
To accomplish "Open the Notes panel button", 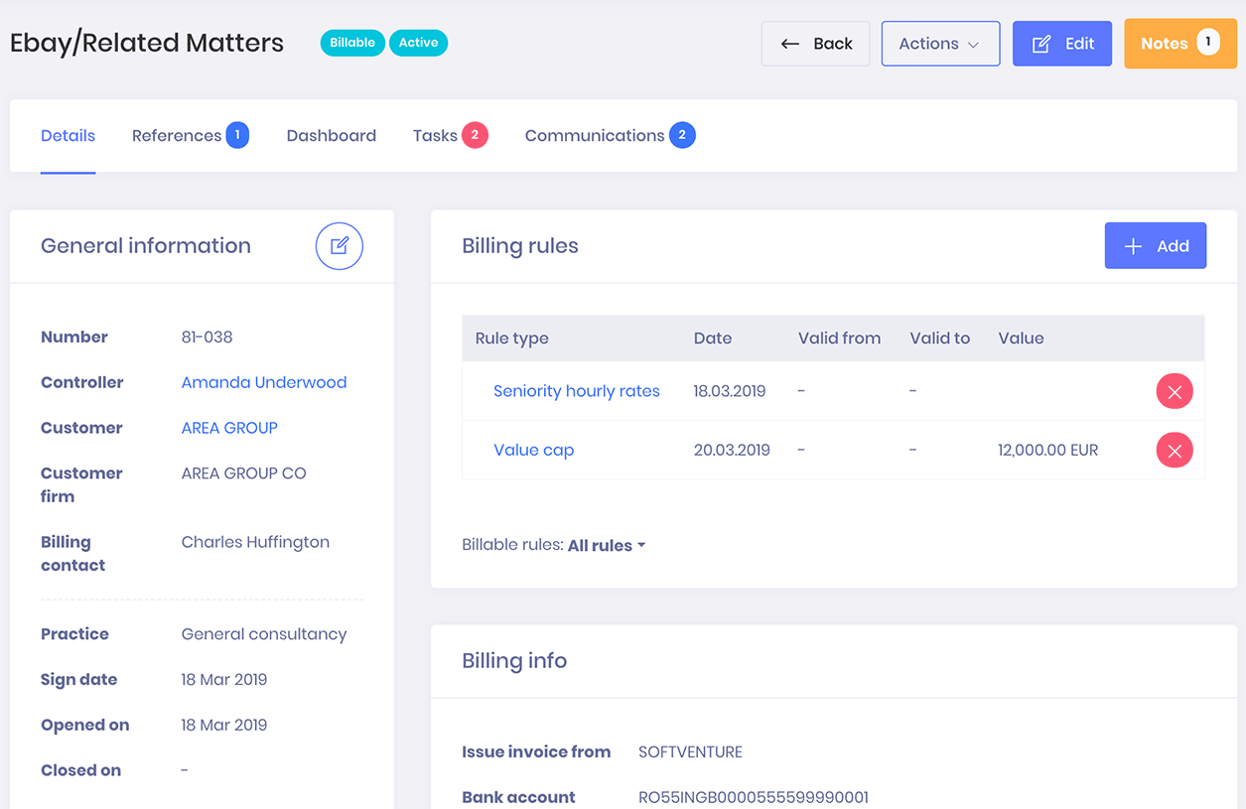I will (1179, 44).
